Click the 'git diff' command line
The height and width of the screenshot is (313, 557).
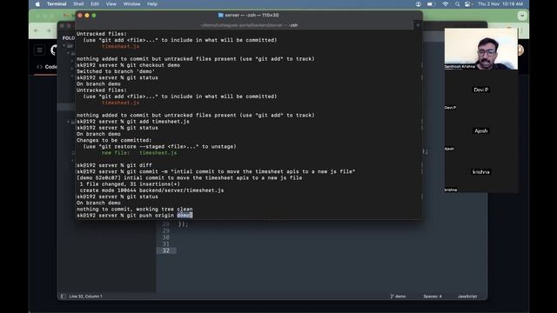point(114,165)
